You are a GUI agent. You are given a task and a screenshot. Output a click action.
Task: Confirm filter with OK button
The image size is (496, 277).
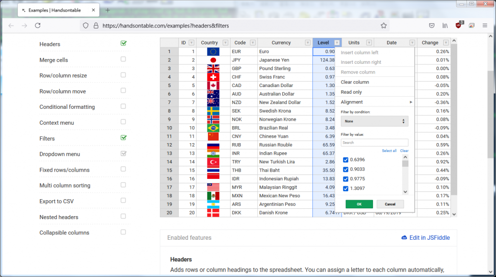(359, 204)
